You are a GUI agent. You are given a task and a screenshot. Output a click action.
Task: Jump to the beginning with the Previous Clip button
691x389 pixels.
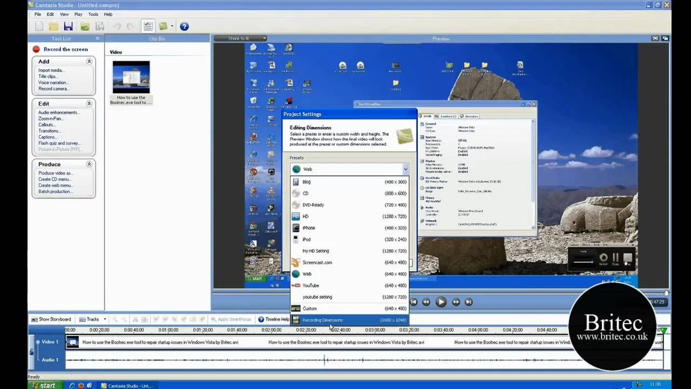click(414, 302)
